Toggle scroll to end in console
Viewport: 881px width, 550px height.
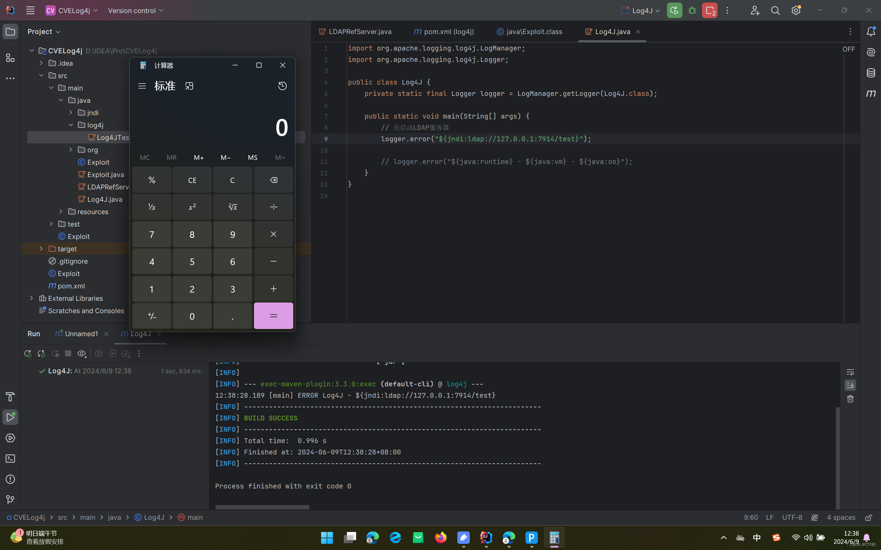tap(850, 385)
